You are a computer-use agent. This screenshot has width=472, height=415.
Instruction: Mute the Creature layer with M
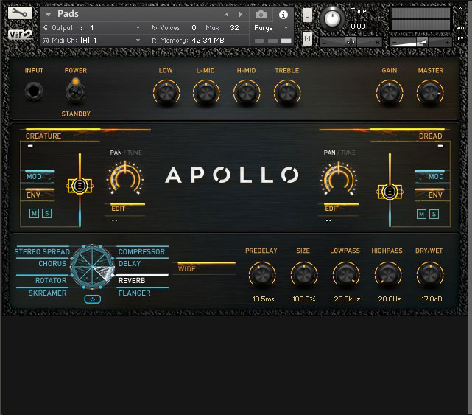pyautogui.click(x=35, y=213)
